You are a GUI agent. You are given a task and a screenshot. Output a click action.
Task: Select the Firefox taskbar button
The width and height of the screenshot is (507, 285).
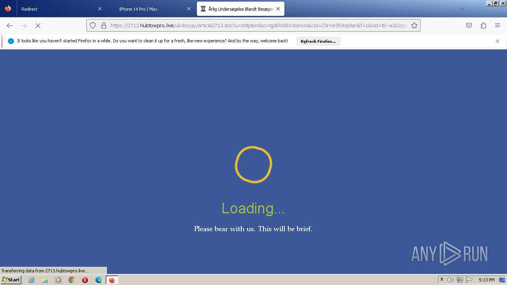(x=112, y=280)
